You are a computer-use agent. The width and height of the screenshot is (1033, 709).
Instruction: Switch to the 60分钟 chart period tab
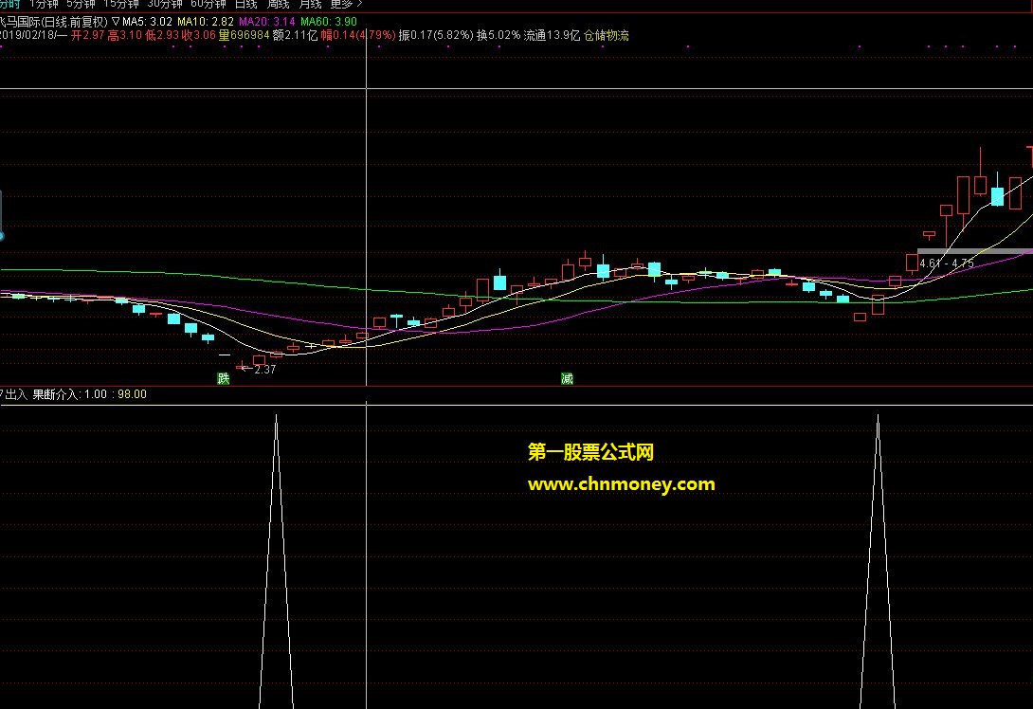point(208,4)
